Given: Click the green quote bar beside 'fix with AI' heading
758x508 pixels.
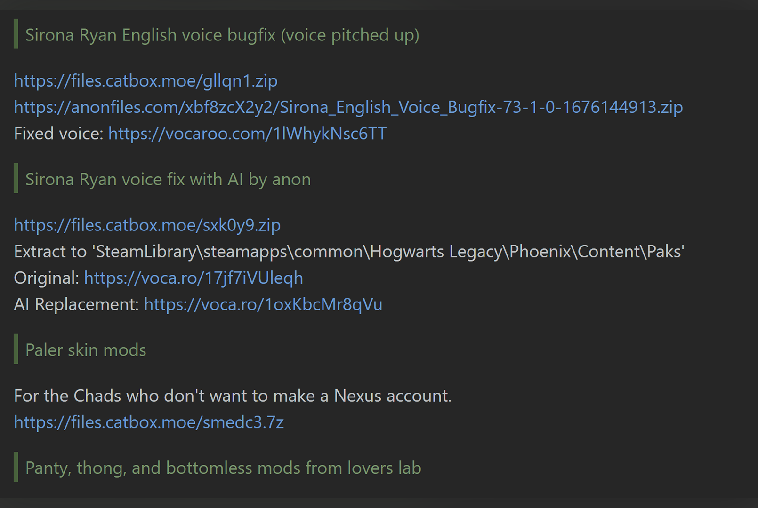Looking at the screenshot, I should coord(16,178).
